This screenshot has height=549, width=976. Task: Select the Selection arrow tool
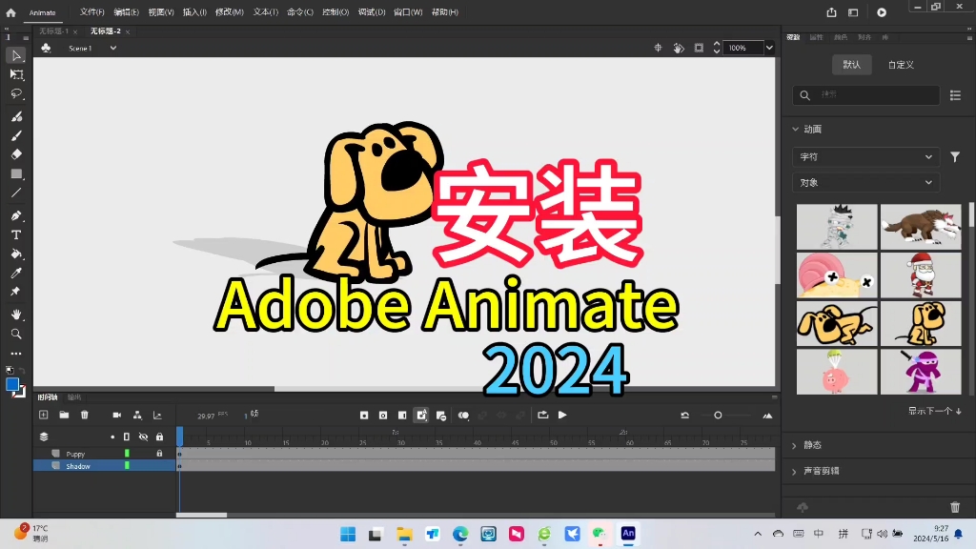point(16,55)
